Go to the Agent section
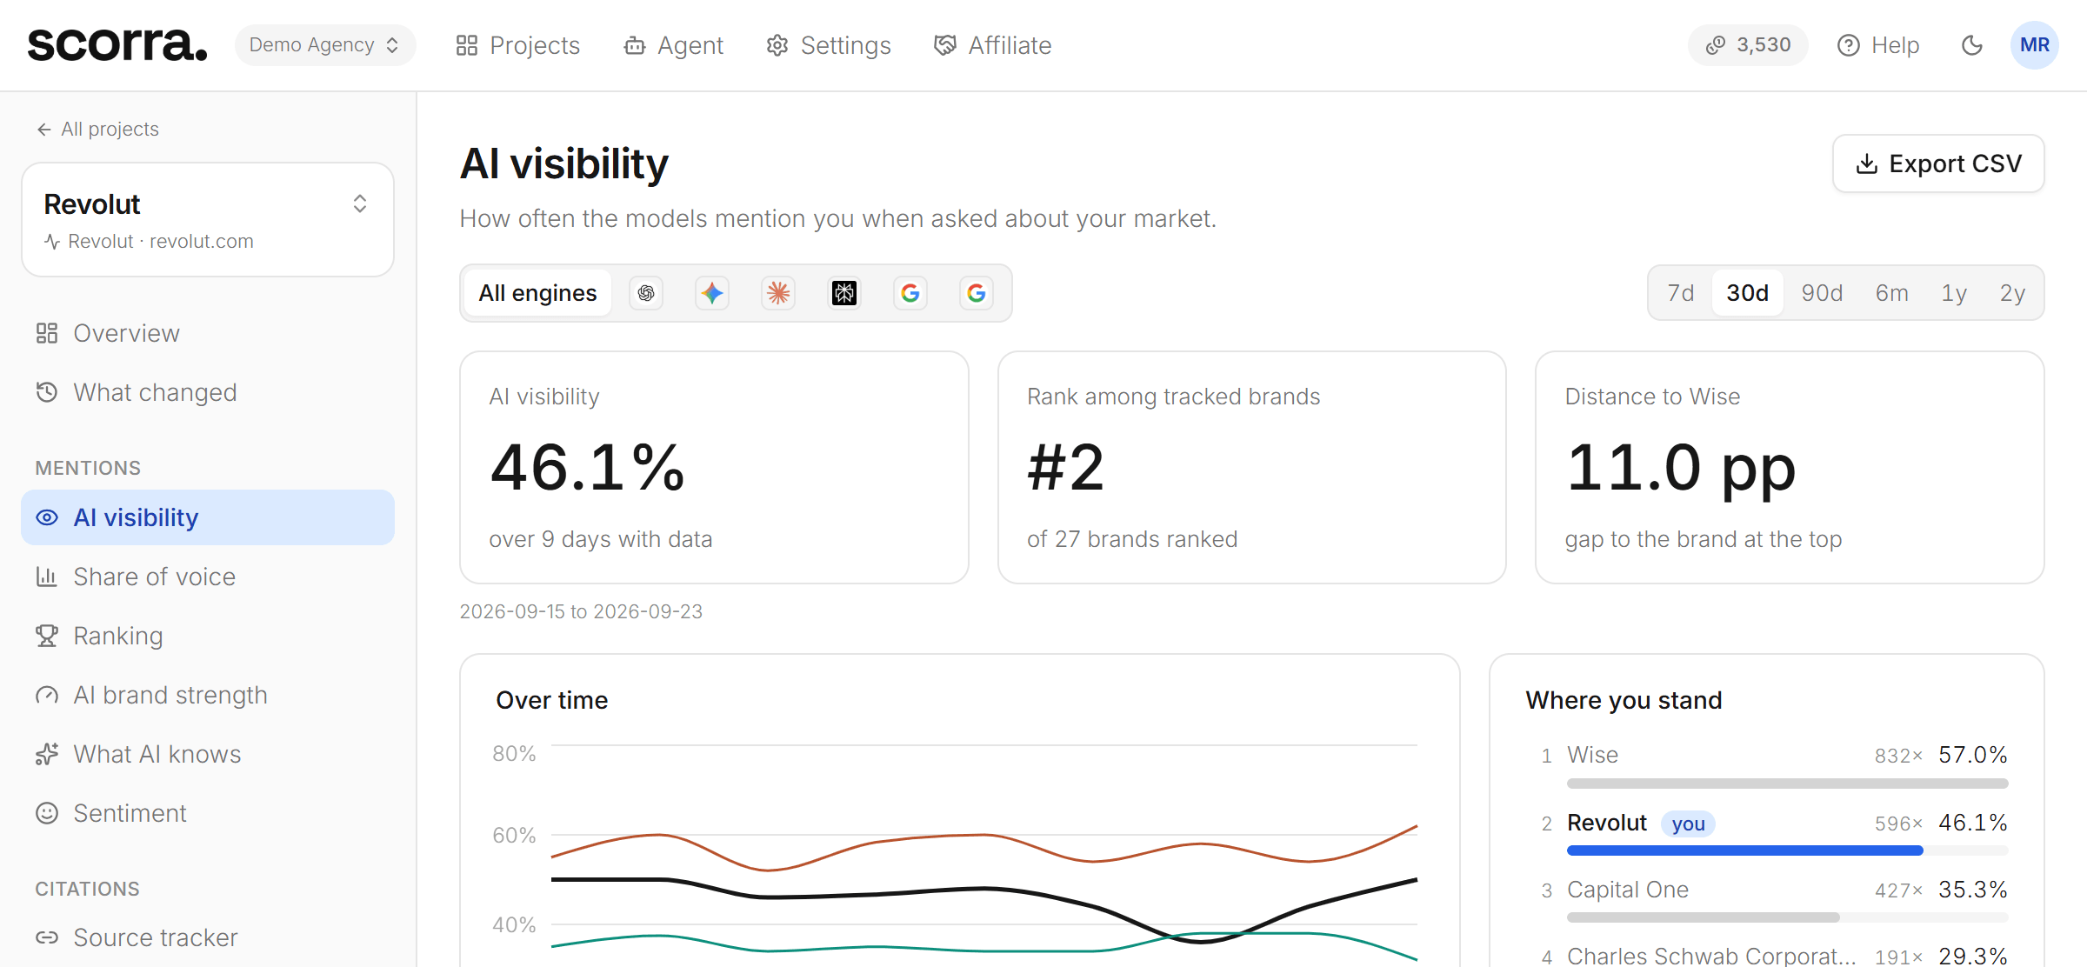The image size is (2087, 967). 673,45
